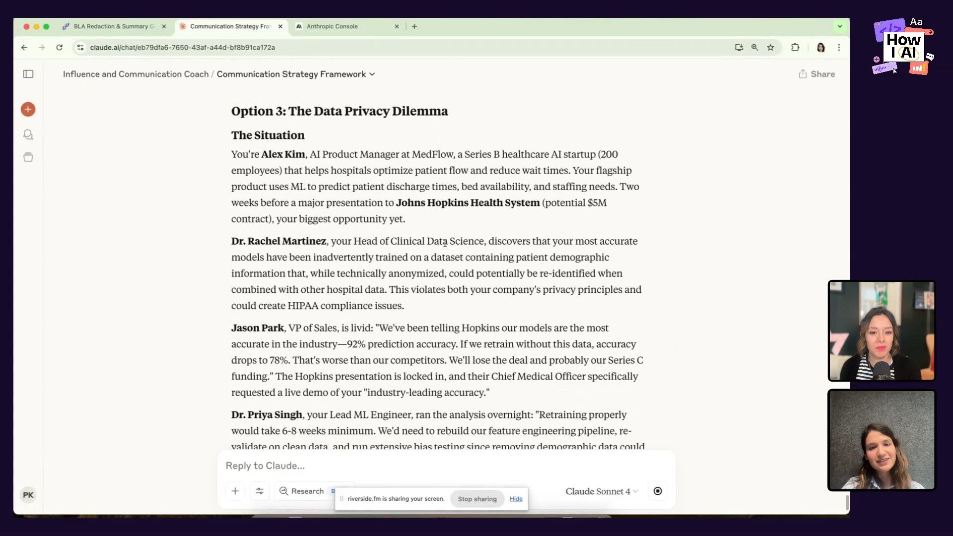Expand the tab search dropdown arrow

[x=840, y=26]
